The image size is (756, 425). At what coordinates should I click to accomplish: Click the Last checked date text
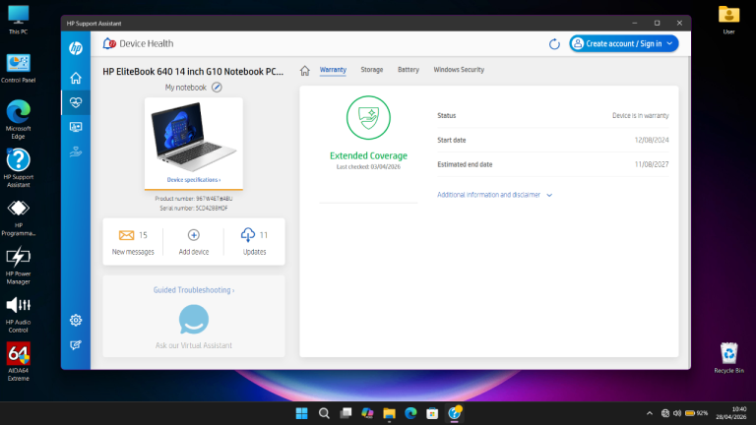click(x=368, y=167)
